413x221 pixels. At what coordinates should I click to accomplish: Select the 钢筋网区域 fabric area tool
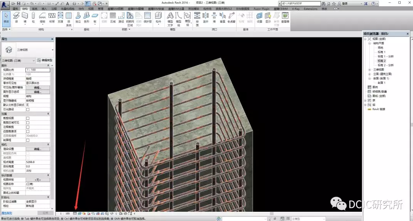tap(130, 19)
